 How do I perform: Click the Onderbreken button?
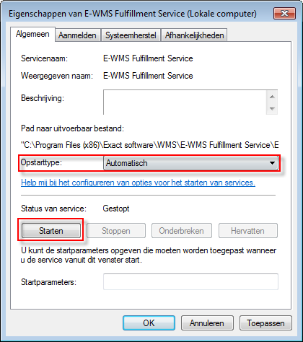coord(181,231)
